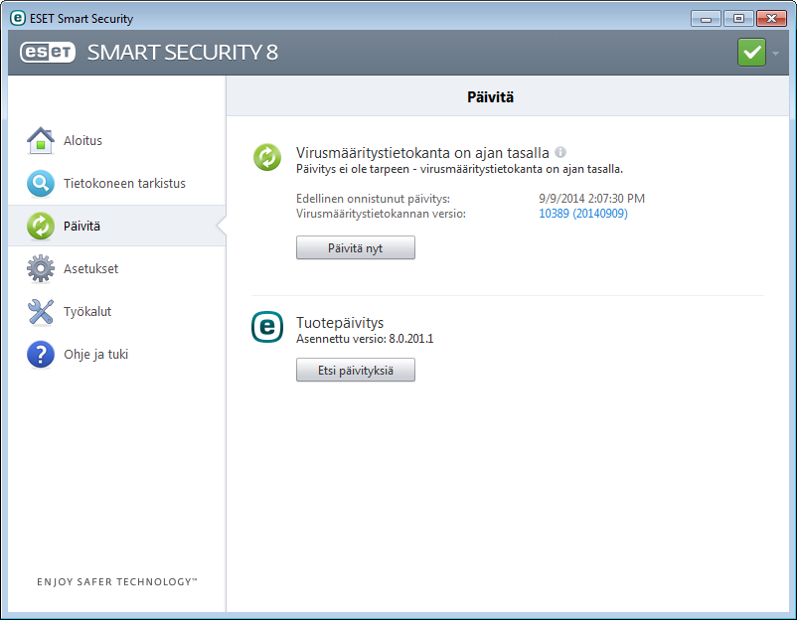797x620 pixels.
Task: Click the green Päivitä sidebar icon
Action: click(x=41, y=226)
